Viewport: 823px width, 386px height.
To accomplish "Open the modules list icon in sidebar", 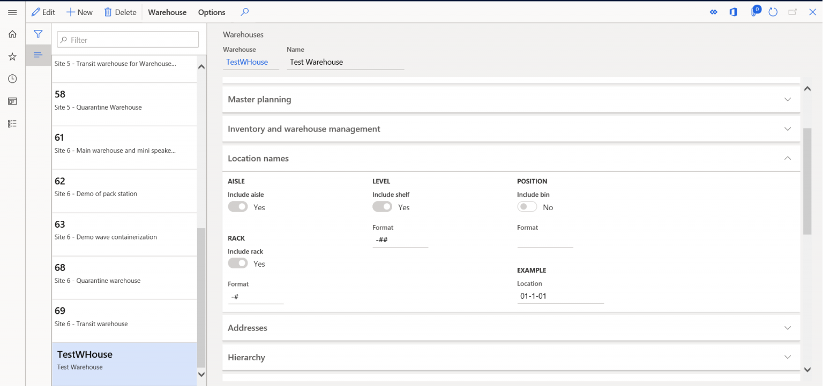I will pos(12,123).
